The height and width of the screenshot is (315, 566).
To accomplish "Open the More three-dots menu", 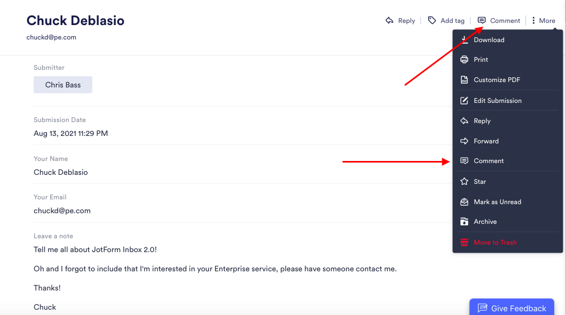I will coord(543,21).
